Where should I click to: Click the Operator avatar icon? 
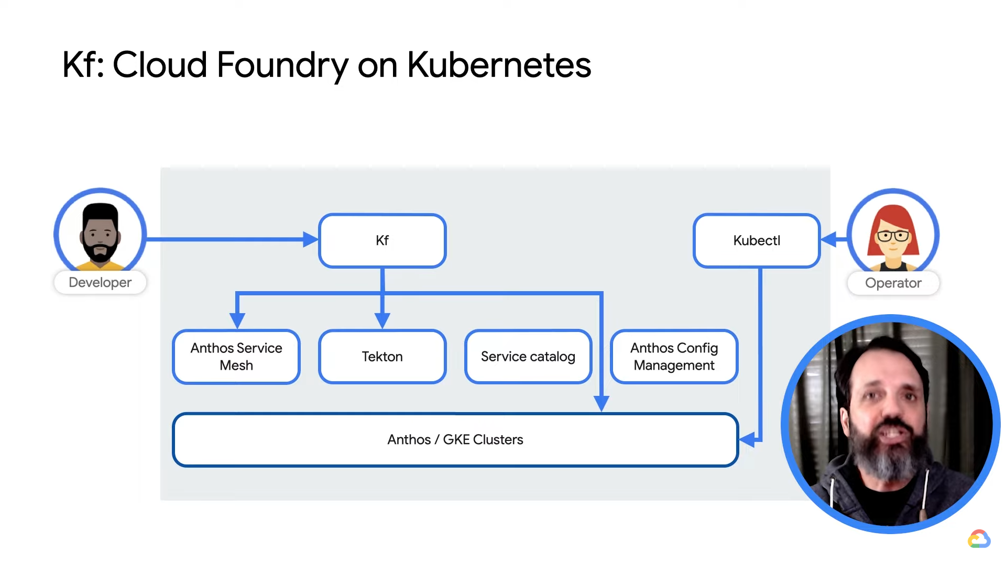[893, 231]
